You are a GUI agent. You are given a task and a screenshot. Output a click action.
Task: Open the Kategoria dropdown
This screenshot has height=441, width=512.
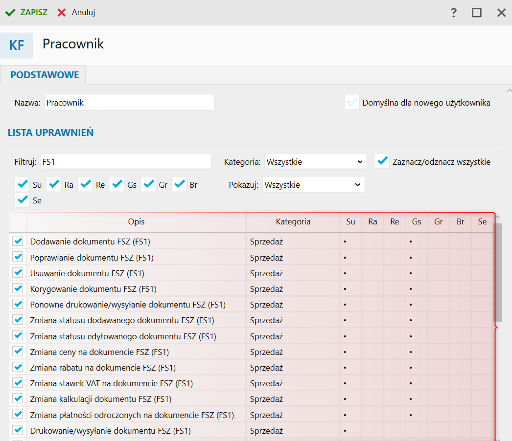(315, 161)
